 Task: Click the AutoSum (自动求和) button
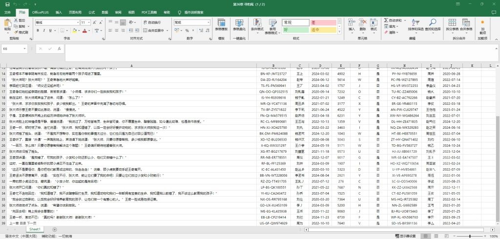tap(394, 20)
